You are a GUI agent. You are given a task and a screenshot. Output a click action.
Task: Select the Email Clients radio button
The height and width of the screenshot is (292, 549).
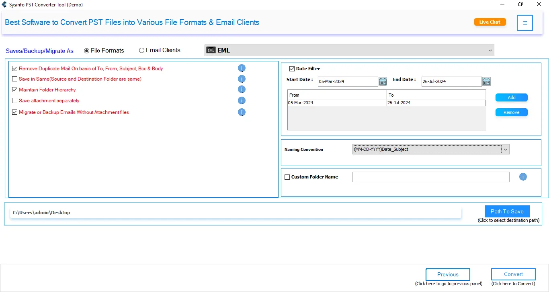(x=141, y=51)
